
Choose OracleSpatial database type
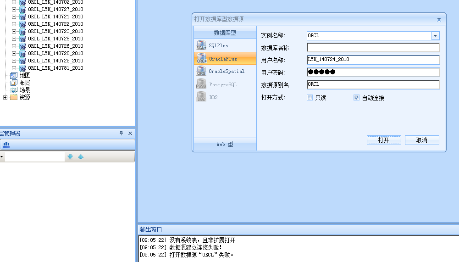[x=225, y=71]
